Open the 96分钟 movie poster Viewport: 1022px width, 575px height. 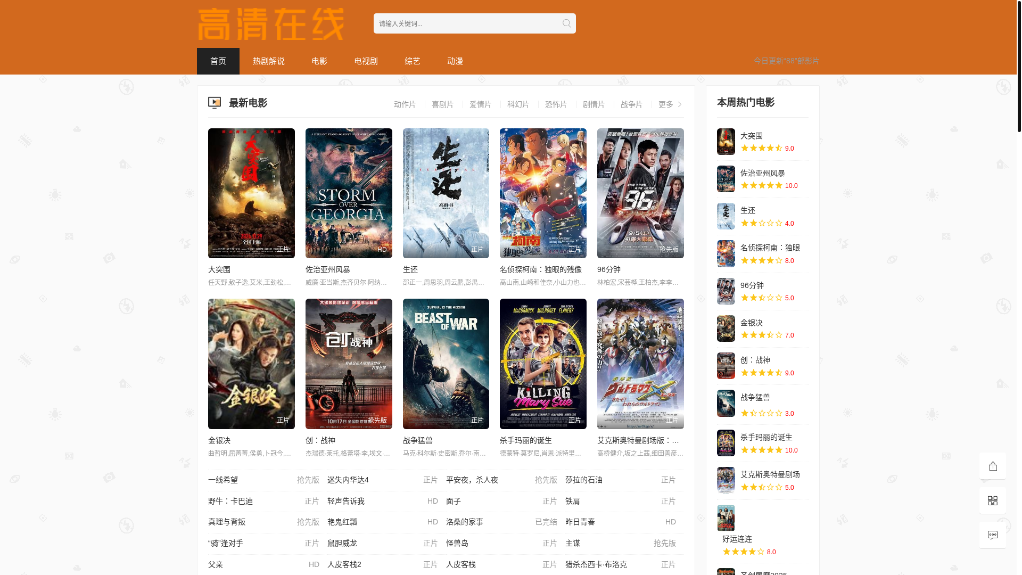(640, 193)
